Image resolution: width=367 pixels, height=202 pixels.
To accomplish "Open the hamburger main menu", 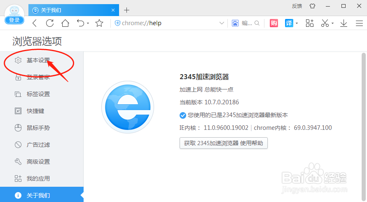I will pos(359,23).
